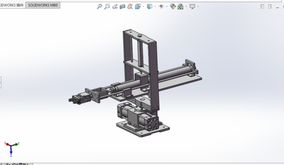Select the Zoom to Area tool
284x165 pixels.
pos(107,6)
